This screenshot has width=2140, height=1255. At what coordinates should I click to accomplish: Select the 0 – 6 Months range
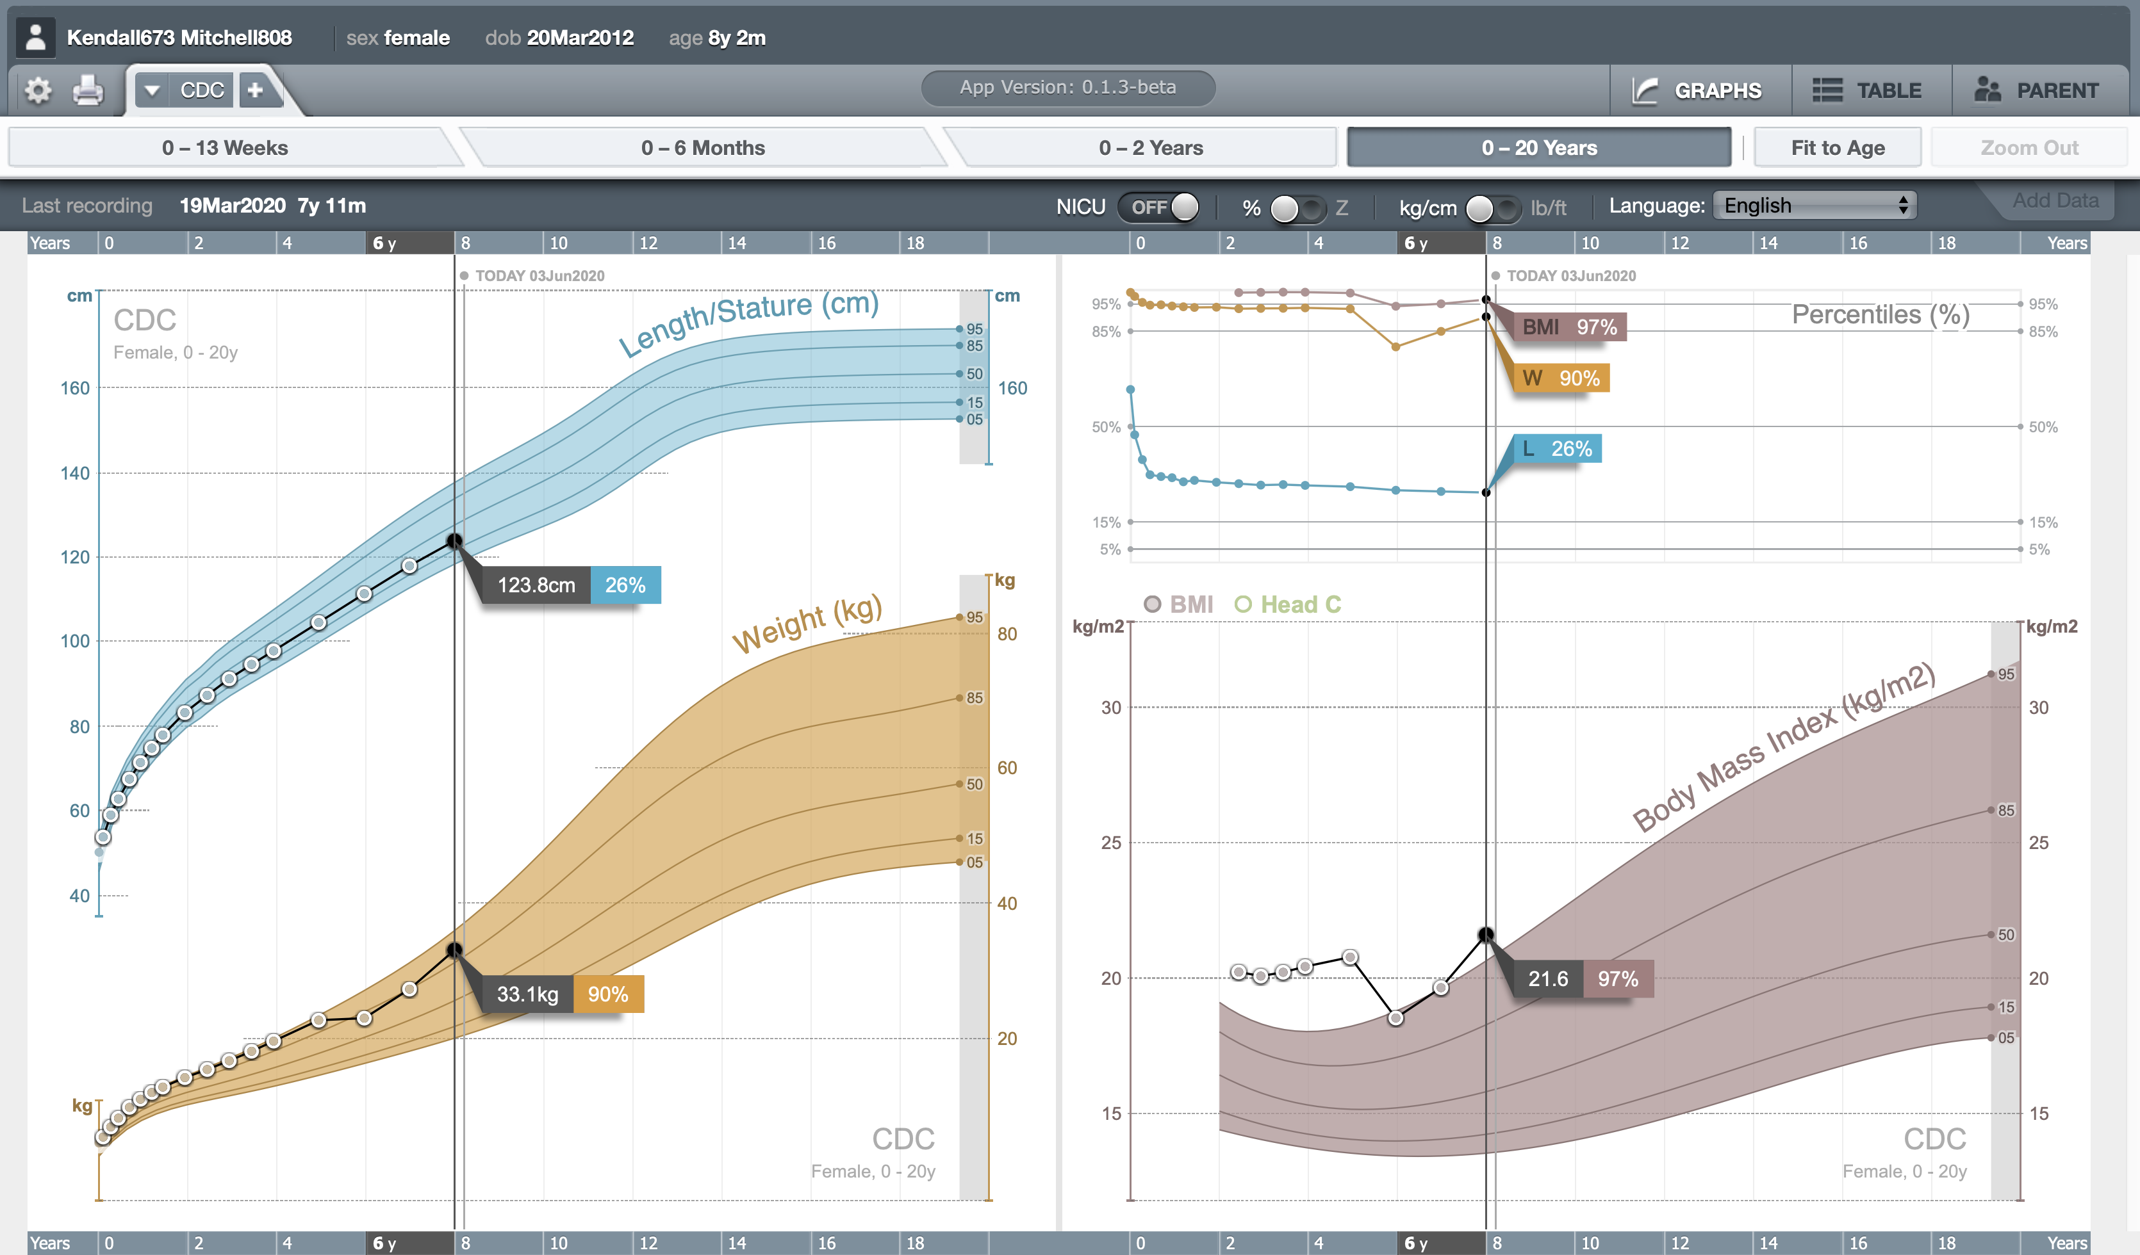point(702,148)
